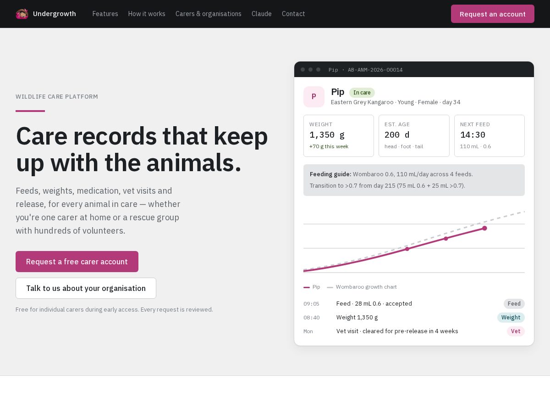This screenshot has width=550, height=413.
Task: Click the 08:40 timestamp
Action: (x=311, y=318)
